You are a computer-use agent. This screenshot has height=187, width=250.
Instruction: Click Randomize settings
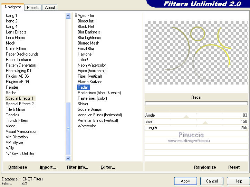tap(205, 167)
